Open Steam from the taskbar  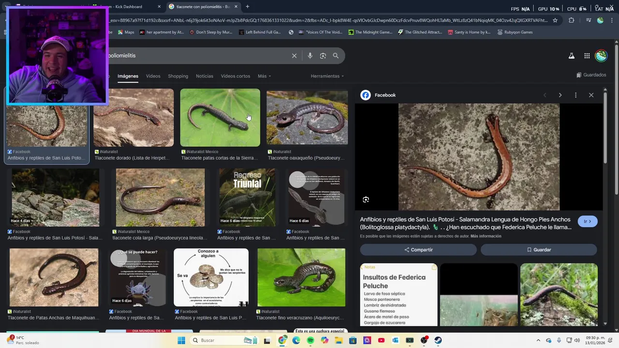tap(438, 340)
